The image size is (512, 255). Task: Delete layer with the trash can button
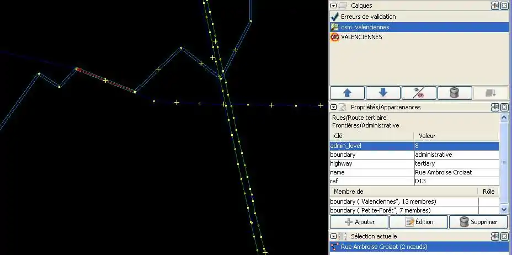tap(454, 93)
